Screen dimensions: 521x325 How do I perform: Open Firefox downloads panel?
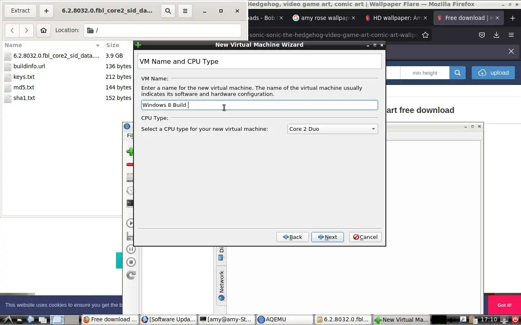pos(496,35)
